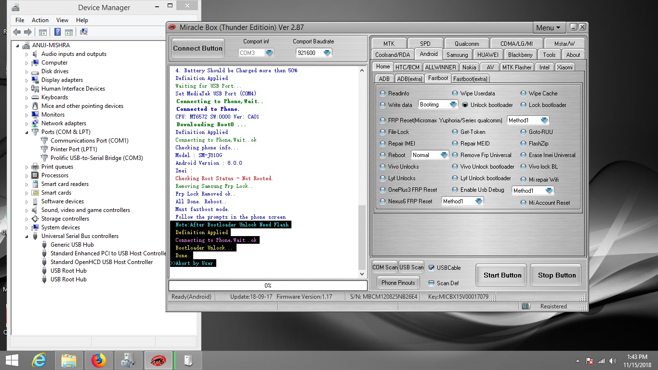Show hidden system tray icons arrow
This screenshot has width=658, height=370.
click(x=578, y=361)
